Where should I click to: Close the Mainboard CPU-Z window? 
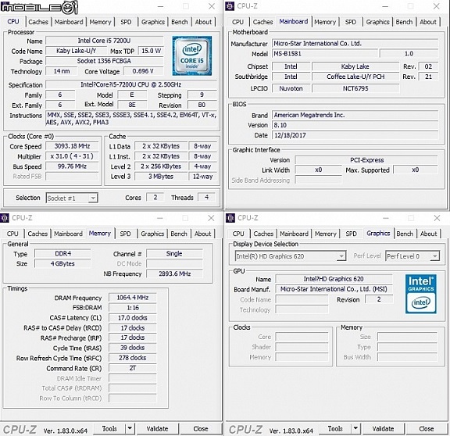[x=437, y=6]
